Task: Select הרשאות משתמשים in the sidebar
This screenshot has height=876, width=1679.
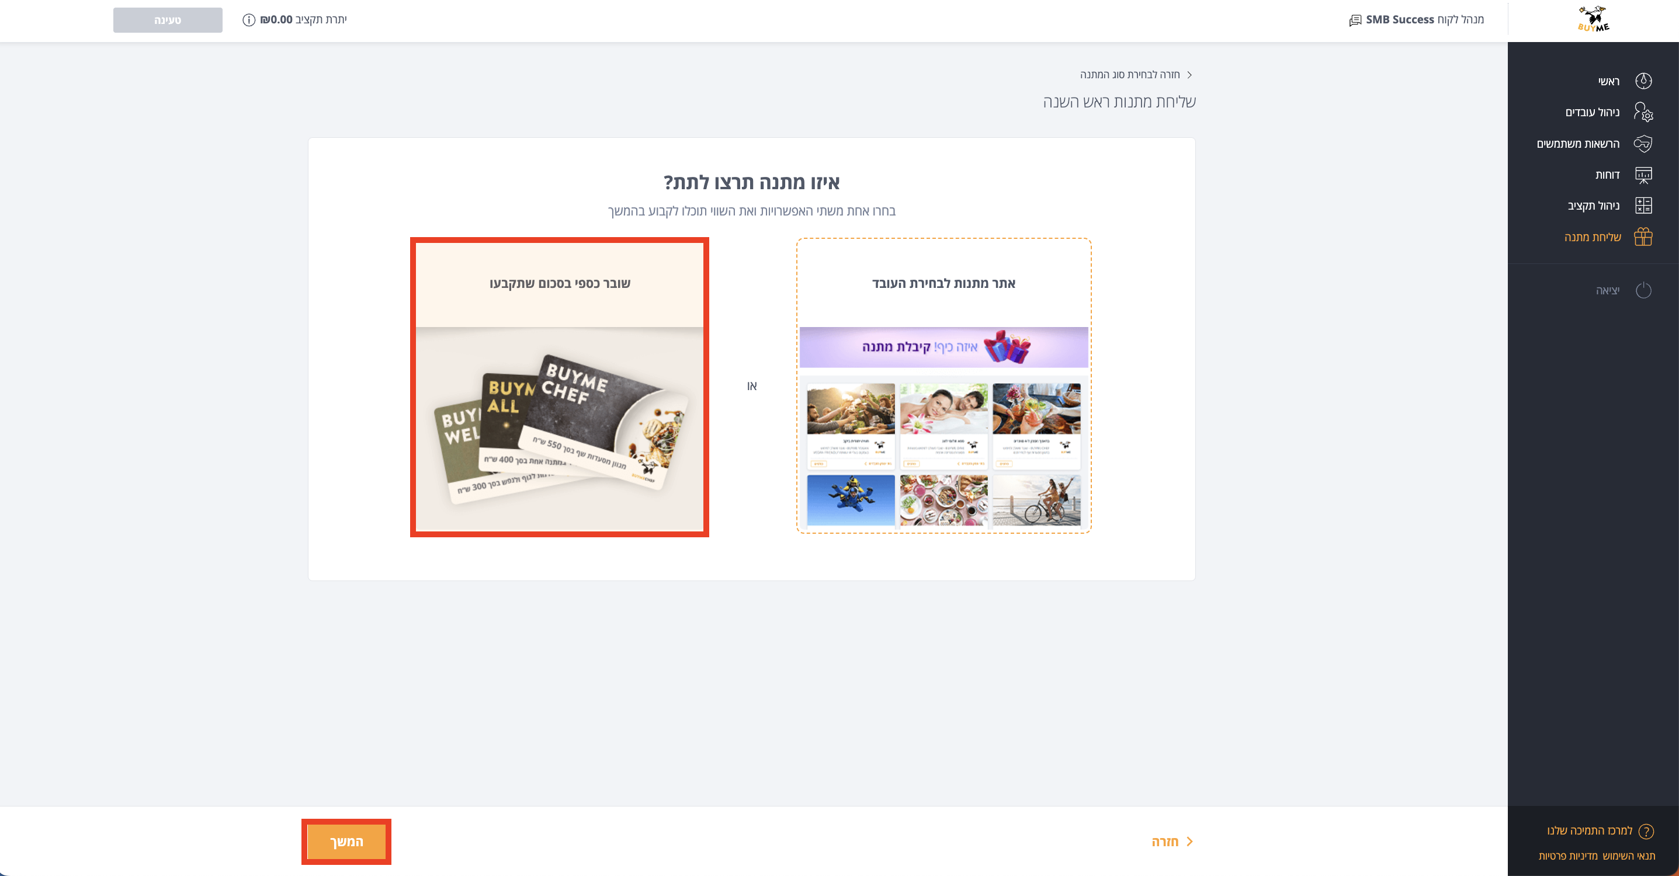Action: pyautogui.click(x=1578, y=144)
